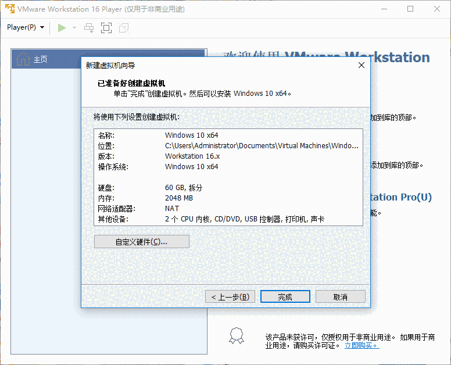Screen dimensions: 451x365
Task: Click the green power-on play icon
Action: click(62, 28)
